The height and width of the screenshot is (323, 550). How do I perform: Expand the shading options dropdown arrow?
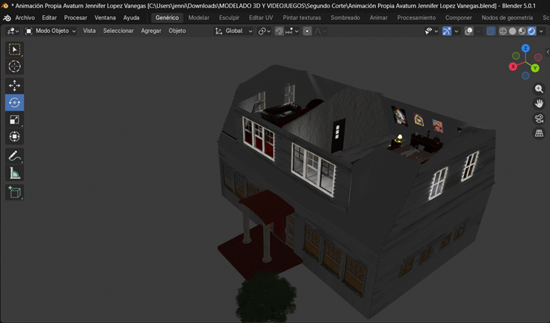(541, 31)
